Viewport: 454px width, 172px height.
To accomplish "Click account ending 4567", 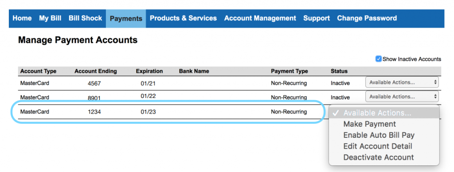I will click(x=94, y=84).
